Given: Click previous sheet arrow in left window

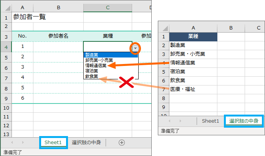Looking at the screenshot, I should point(12,143).
